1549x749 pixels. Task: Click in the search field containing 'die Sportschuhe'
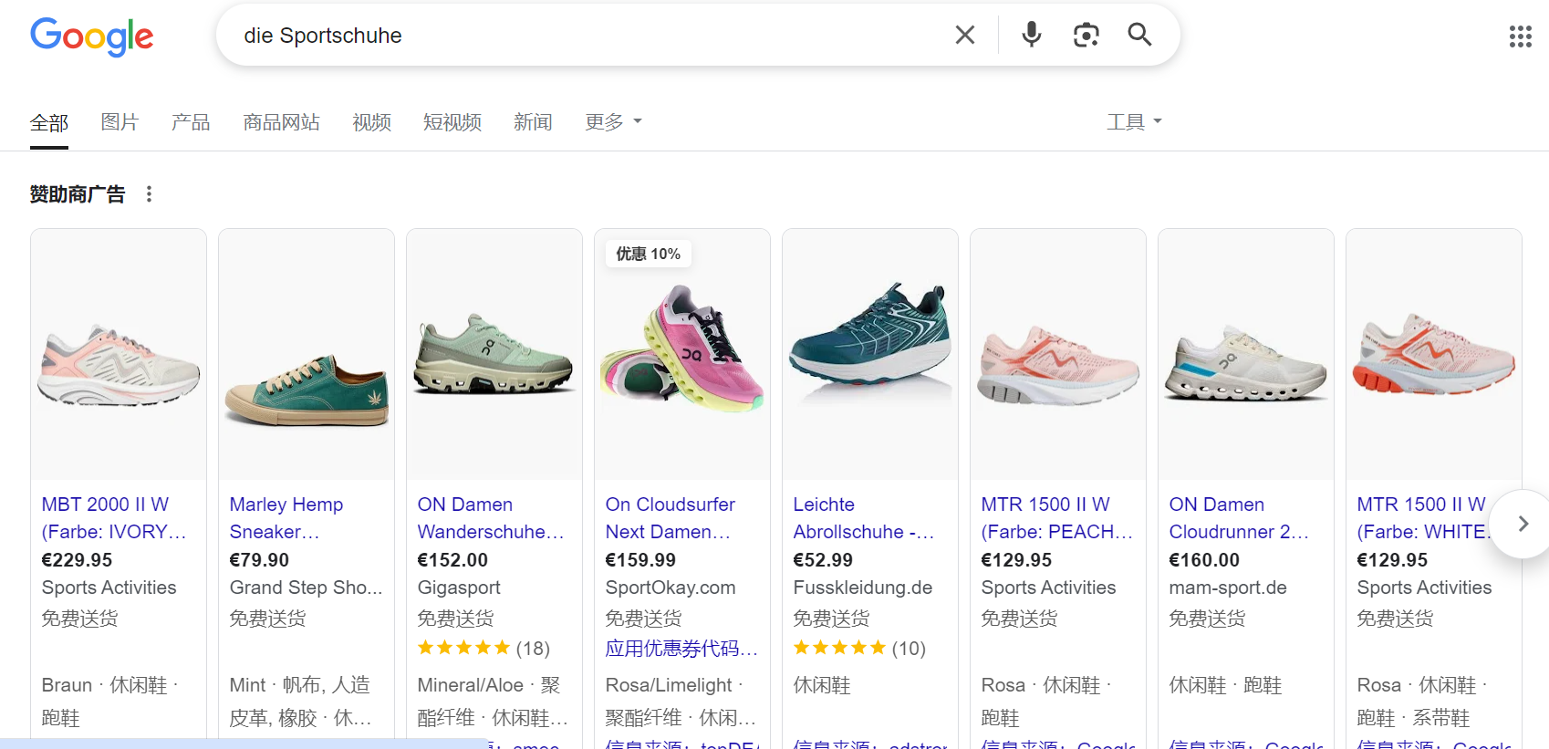click(x=584, y=36)
